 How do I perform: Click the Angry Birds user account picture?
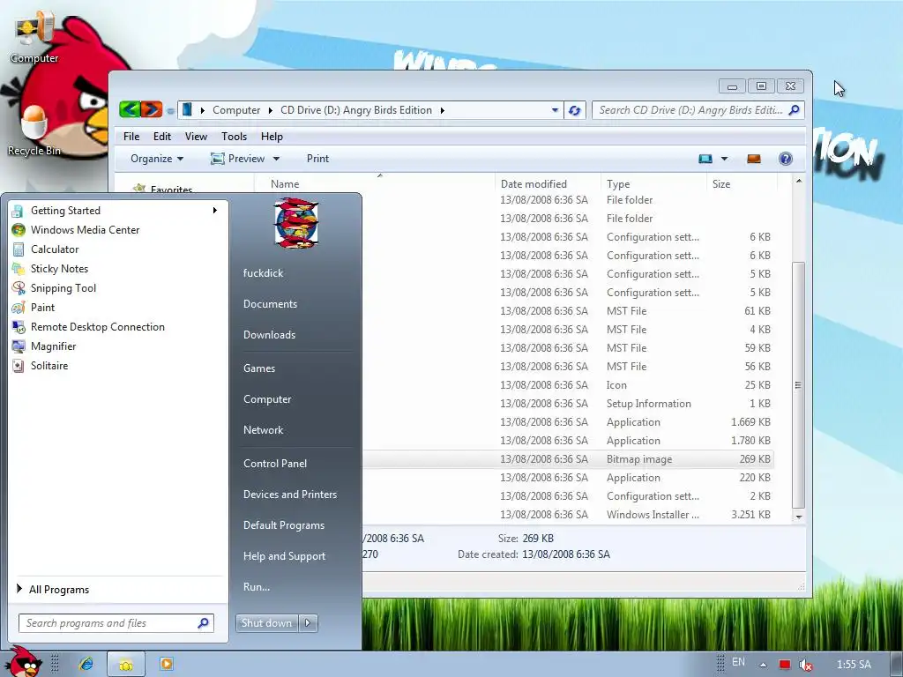(x=295, y=223)
